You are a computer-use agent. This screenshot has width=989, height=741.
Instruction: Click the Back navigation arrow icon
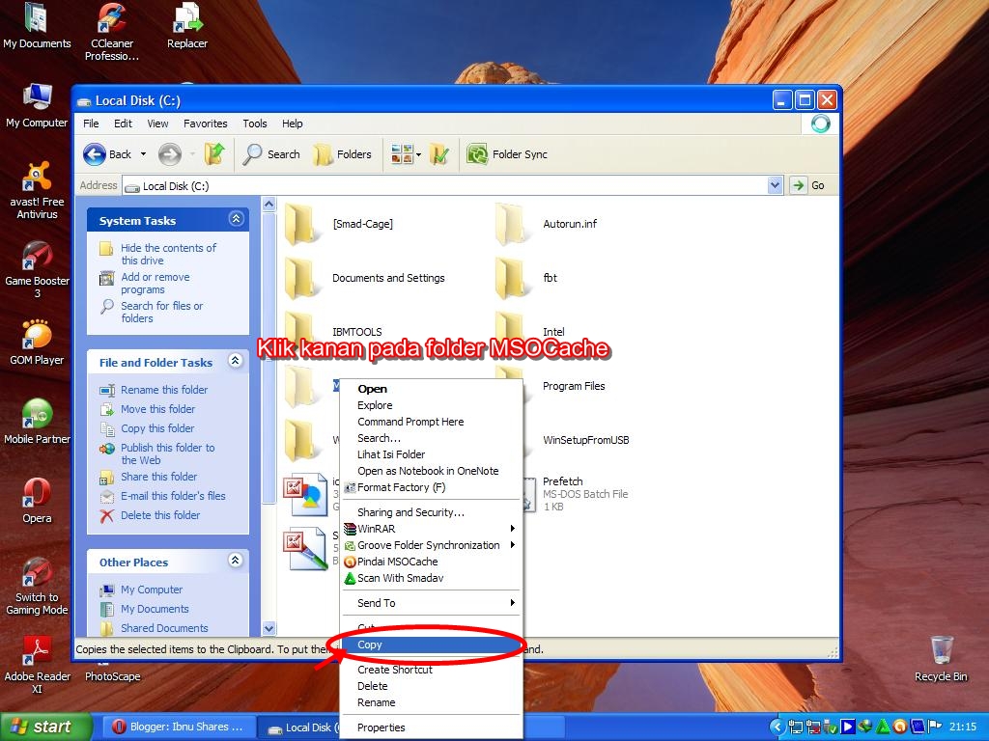(94, 154)
